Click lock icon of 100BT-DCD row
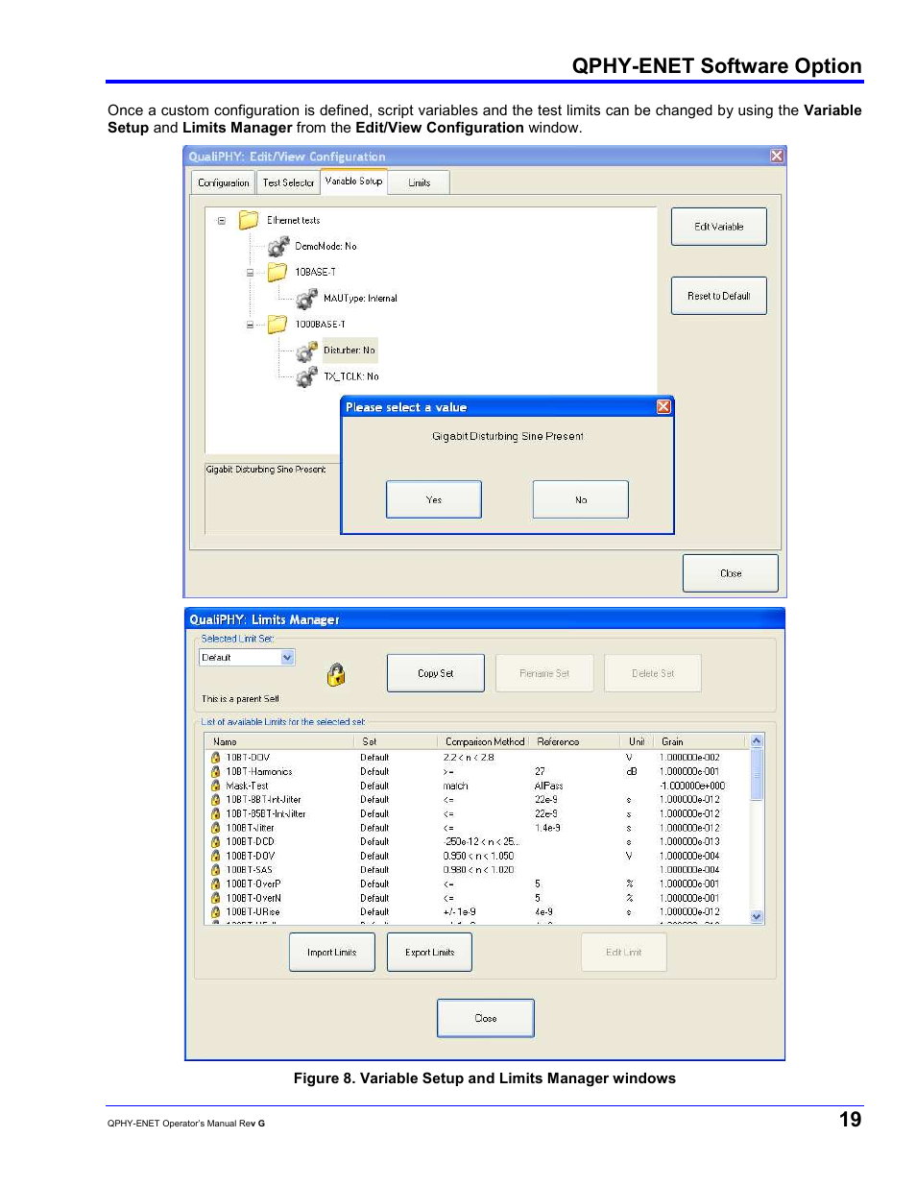 click(x=216, y=841)
